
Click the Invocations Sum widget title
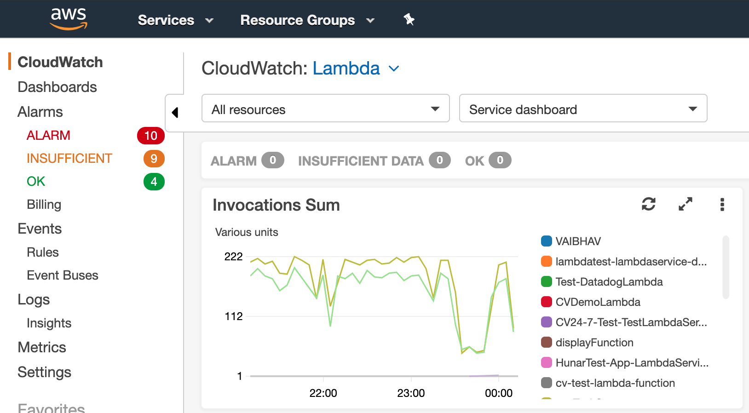tap(276, 205)
